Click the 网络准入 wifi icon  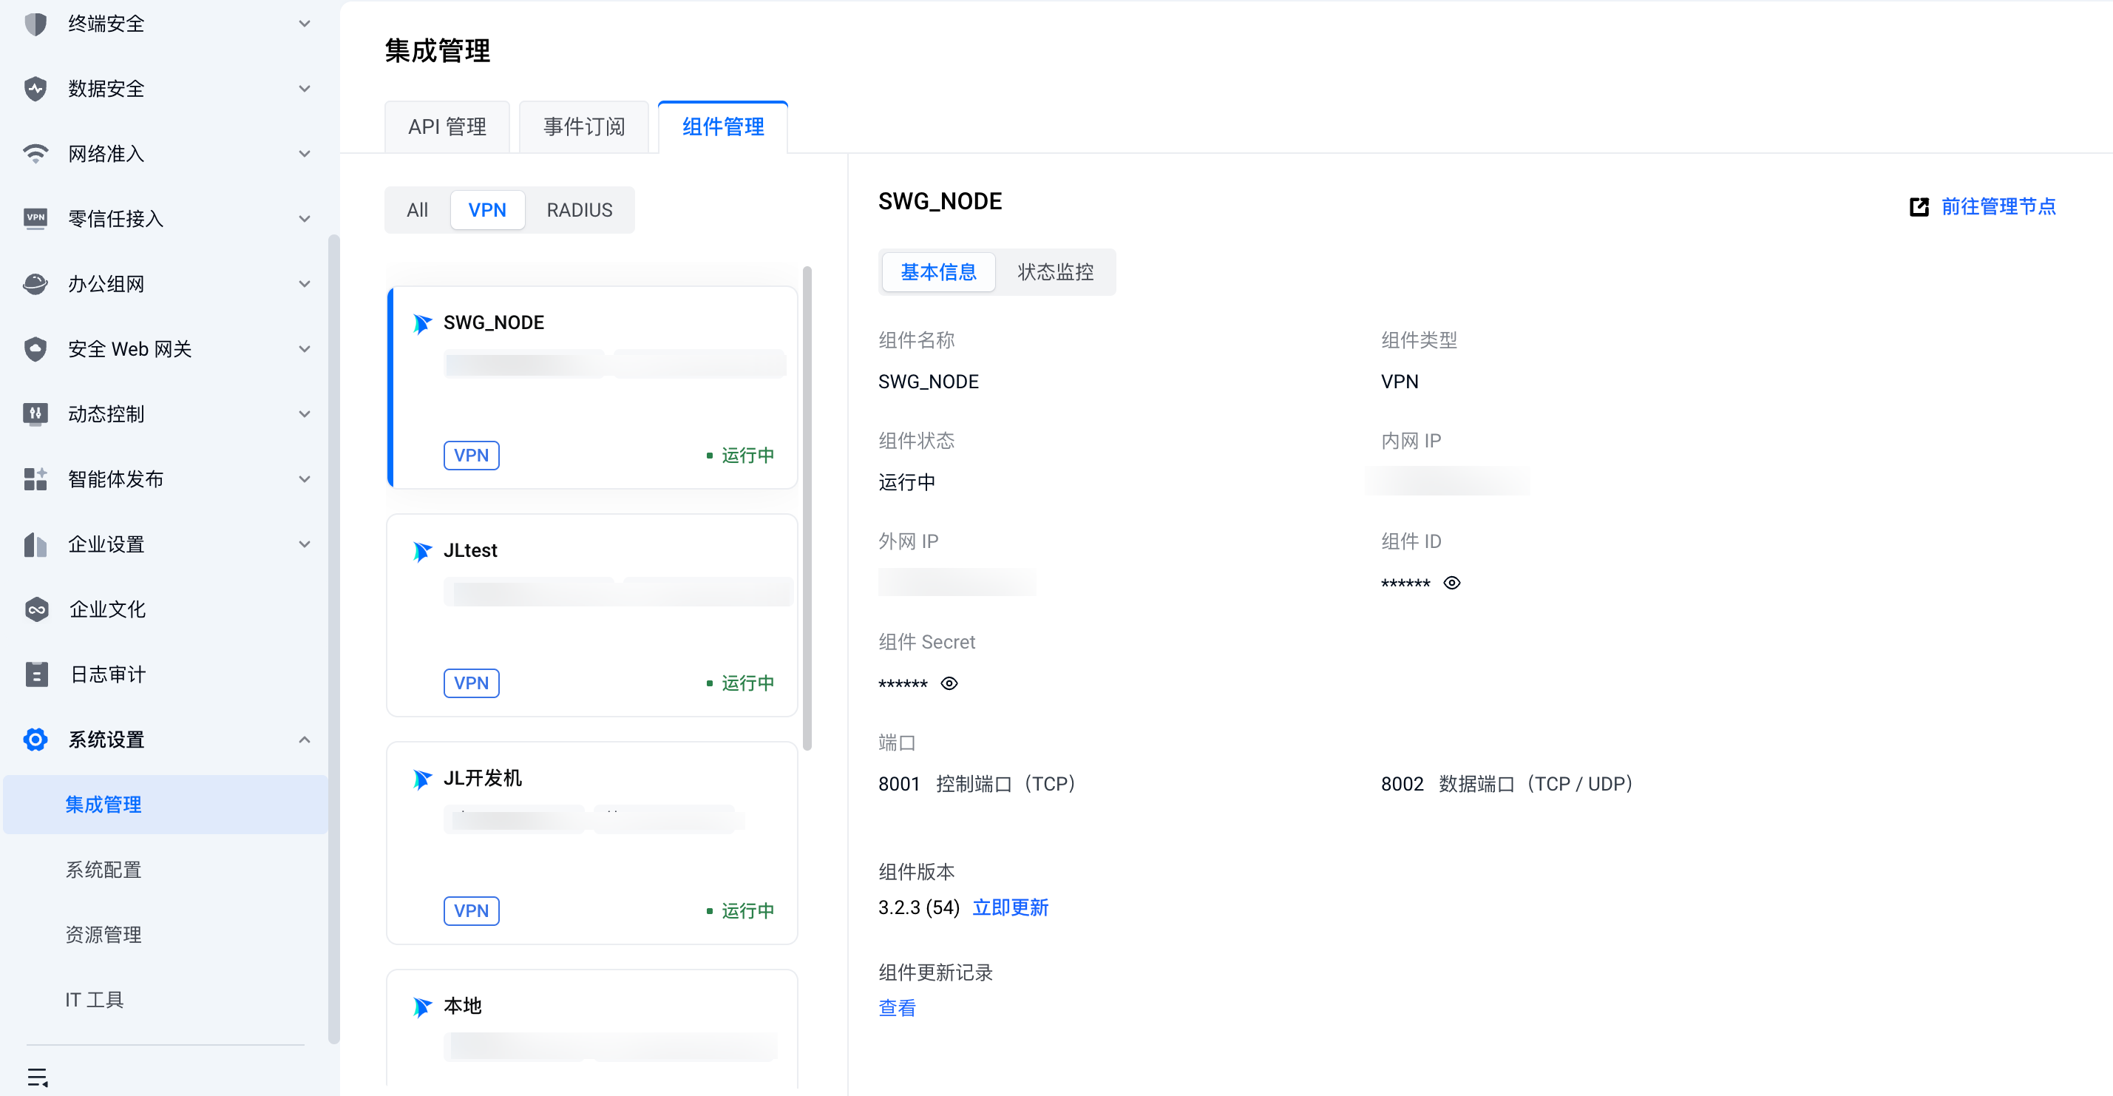click(35, 153)
